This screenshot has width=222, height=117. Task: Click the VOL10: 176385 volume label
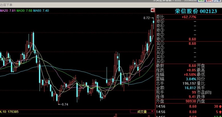click(x=9, y=112)
